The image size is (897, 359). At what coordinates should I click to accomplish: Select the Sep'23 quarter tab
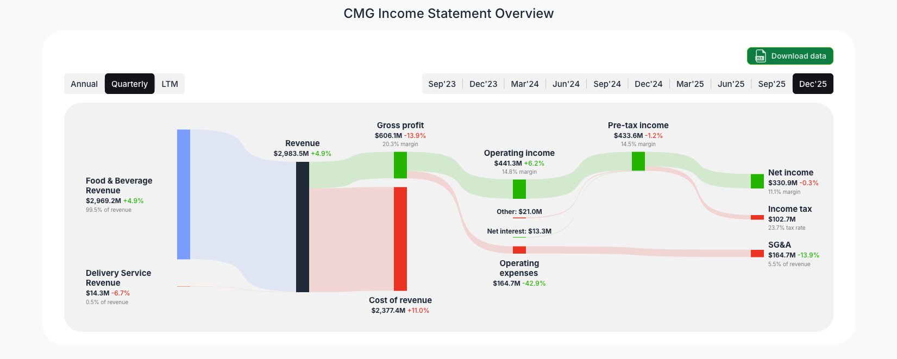tap(442, 84)
